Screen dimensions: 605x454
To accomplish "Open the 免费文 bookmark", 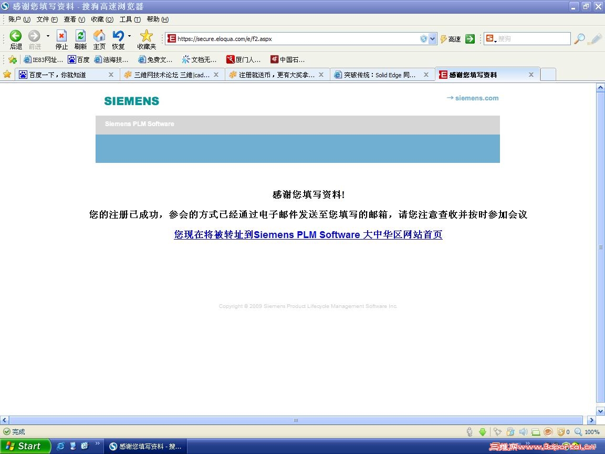I will pyautogui.click(x=155, y=59).
